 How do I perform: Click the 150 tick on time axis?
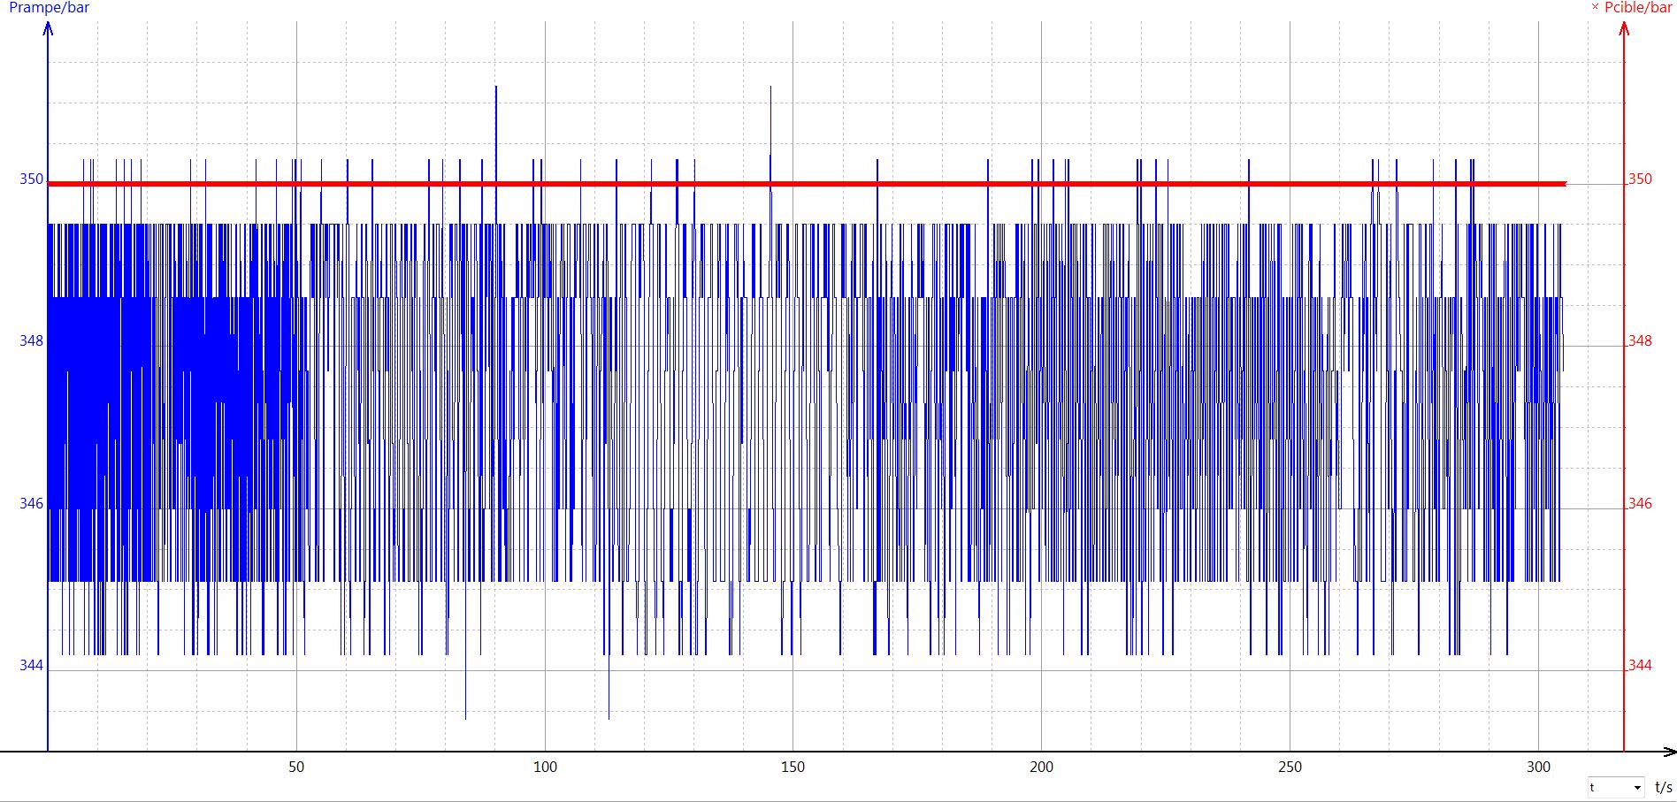(x=793, y=768)
